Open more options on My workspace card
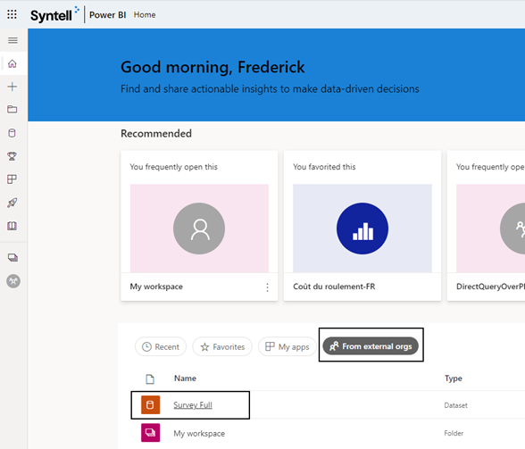525x449 pixels. pyautogui.click(x=267, y=287)
